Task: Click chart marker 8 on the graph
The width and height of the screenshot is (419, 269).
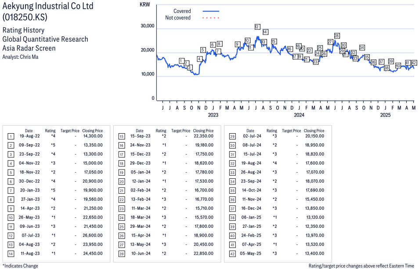Action: point(219,44)
